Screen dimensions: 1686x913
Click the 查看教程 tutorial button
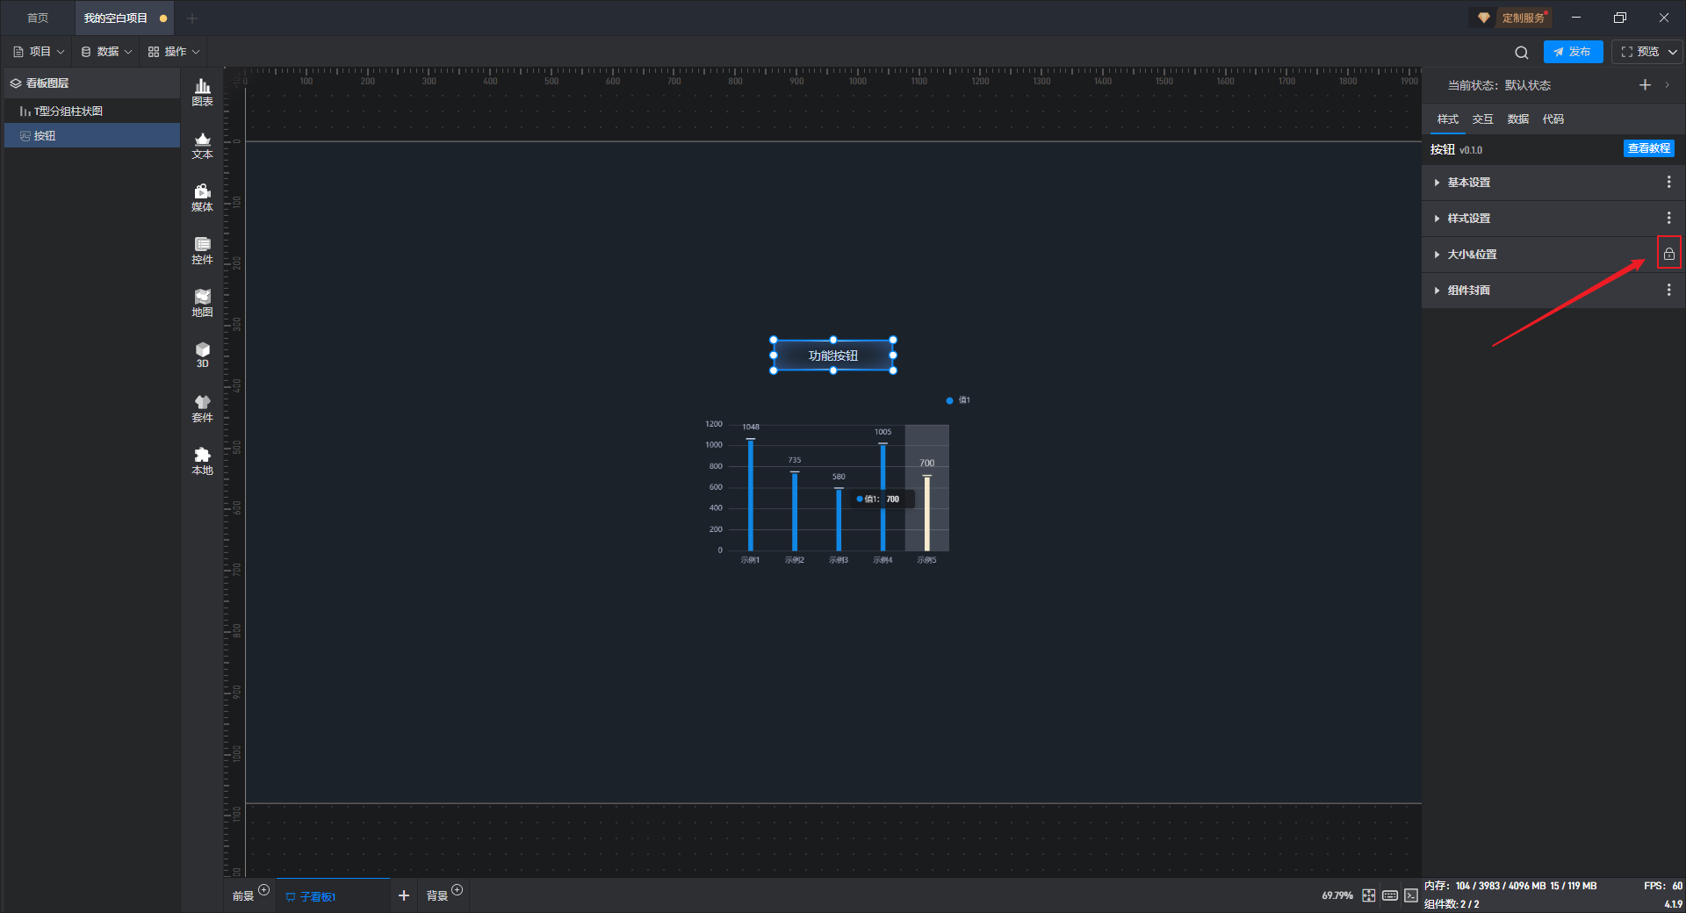click(x=1648, y=148)
